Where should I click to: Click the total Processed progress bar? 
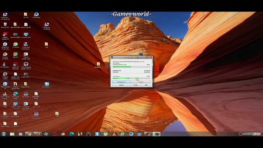click(x=131, y=78)
